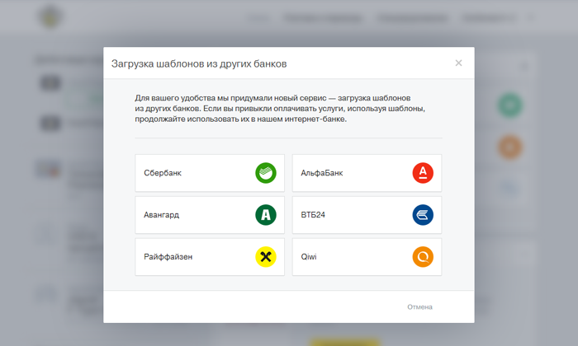Select the Авангард label text

(x=162, y=215)
